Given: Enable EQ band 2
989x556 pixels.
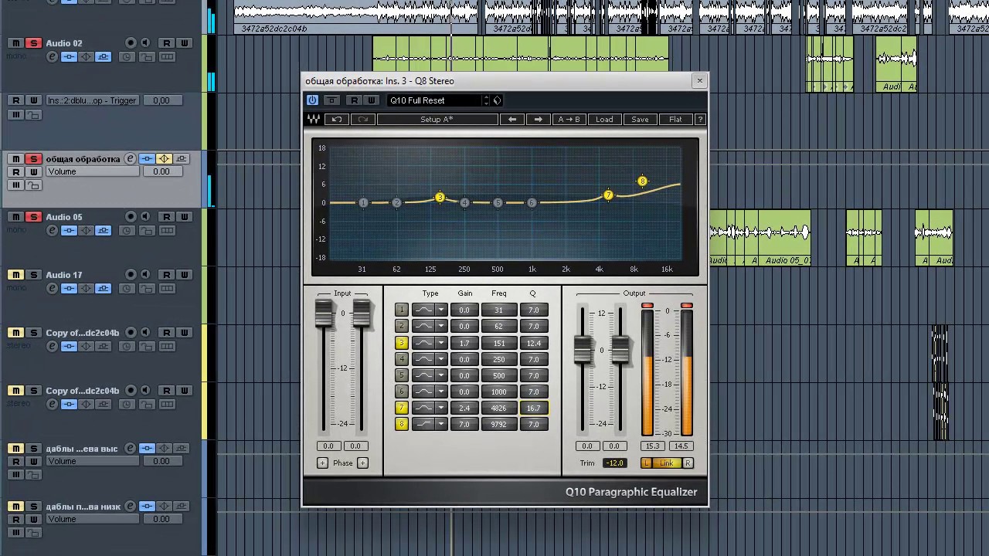Looking at the screenshot, I should tap(401, 326).
